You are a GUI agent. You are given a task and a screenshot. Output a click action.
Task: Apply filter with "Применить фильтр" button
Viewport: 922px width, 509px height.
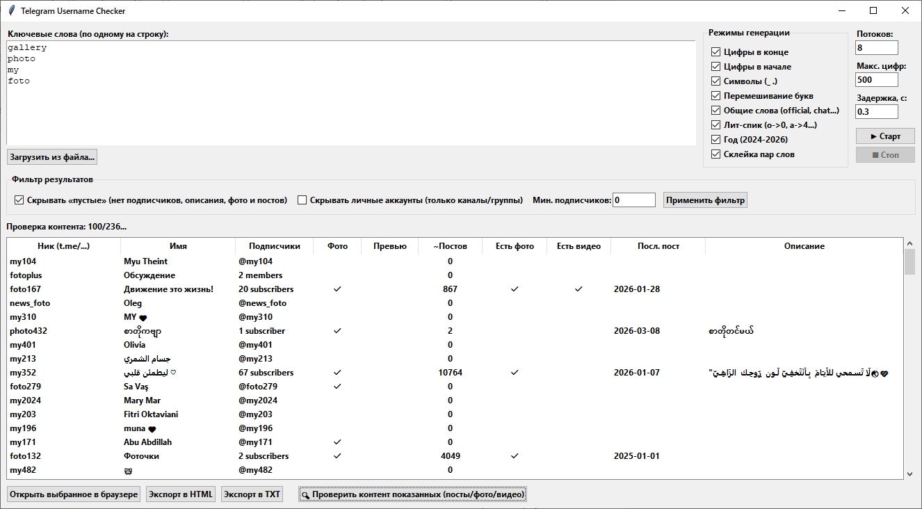(705, 200)
